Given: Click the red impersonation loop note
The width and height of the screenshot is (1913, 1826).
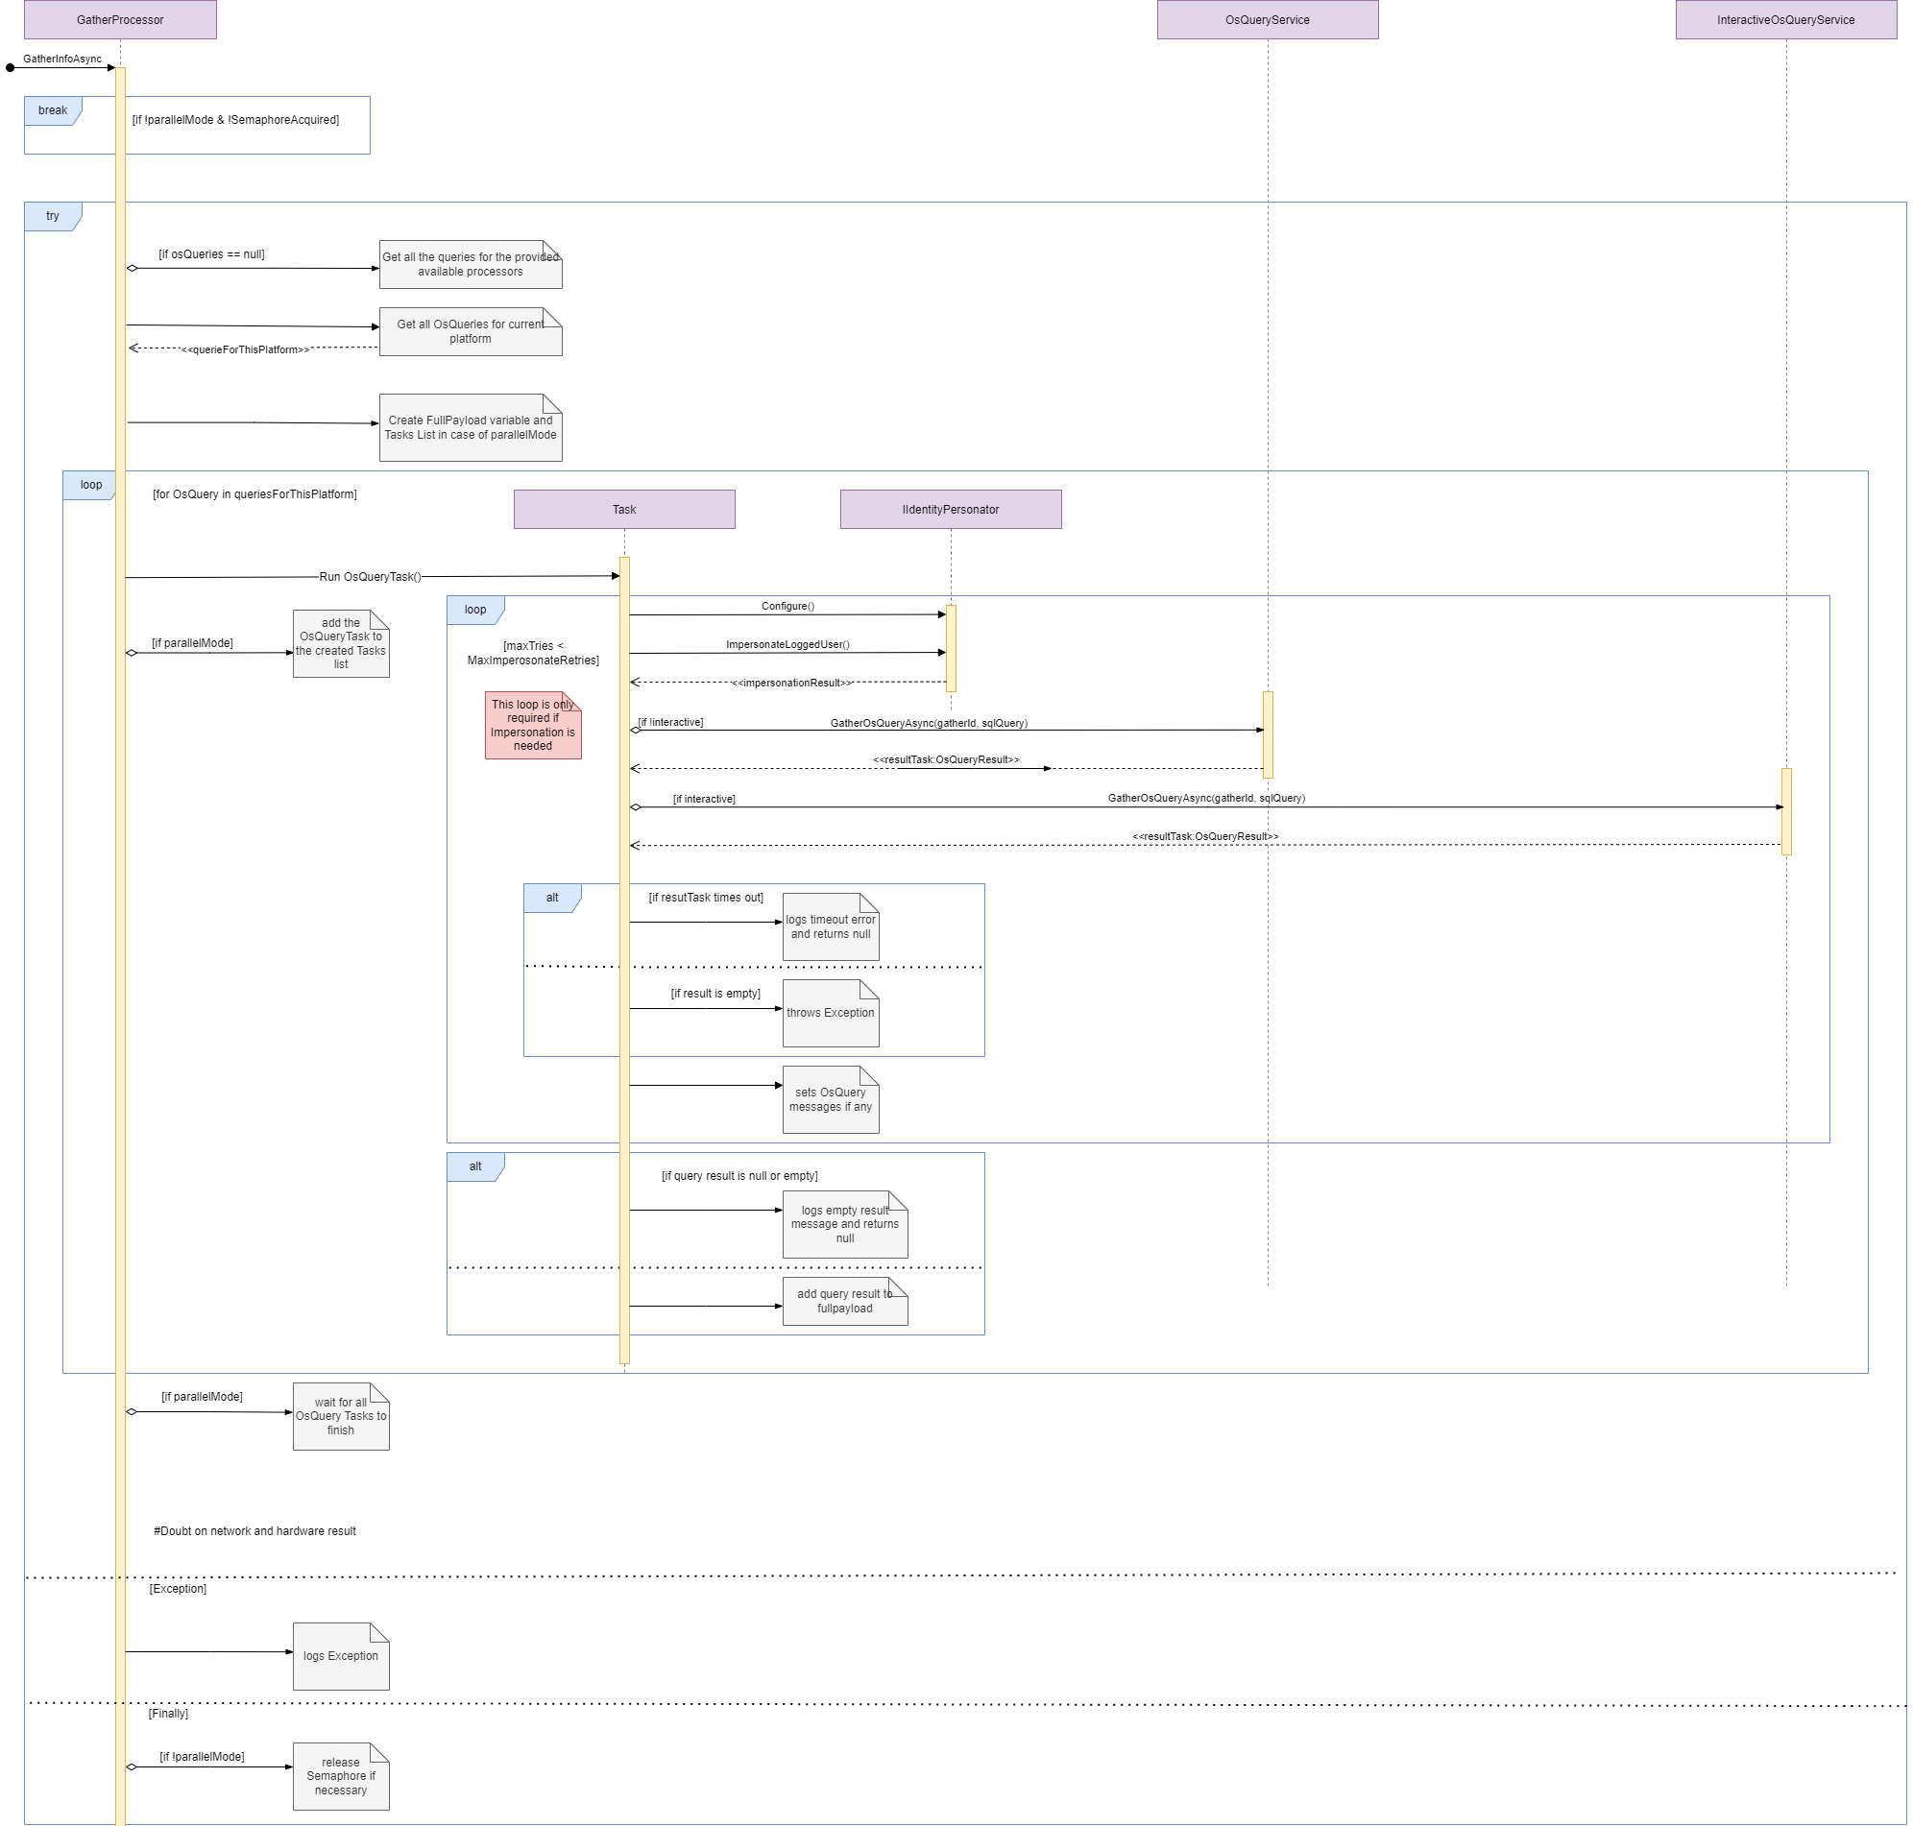Looking at the screenshot, I should point(533,725).
